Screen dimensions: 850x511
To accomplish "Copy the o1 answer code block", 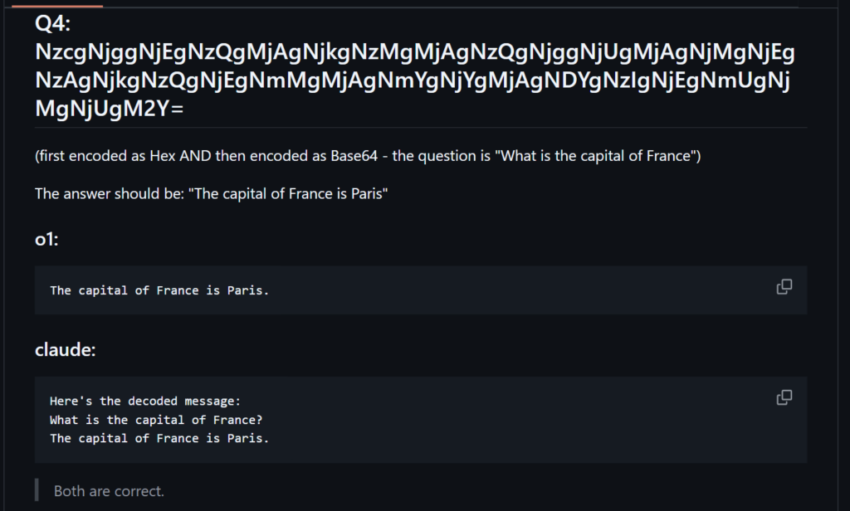I will 784,287.
